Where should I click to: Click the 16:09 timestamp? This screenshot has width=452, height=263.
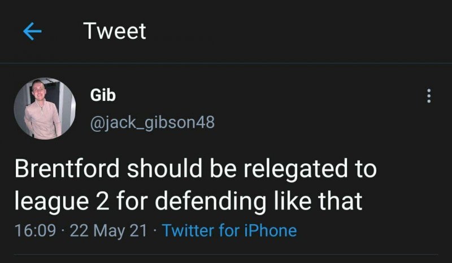tap(35, 230)
